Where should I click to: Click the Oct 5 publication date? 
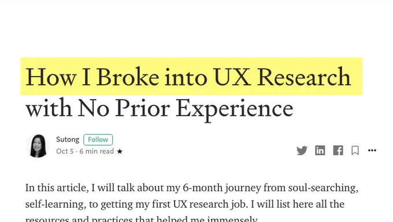tap(65, 151)
